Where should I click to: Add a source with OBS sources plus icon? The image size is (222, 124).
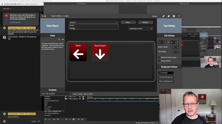[x=66, y=120]
